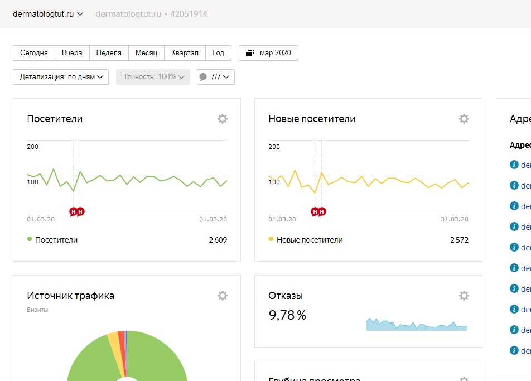Viewport: 531px width, 381px height.
Task: Click the calendar icon beside мар 2020
Action: [x=250, y=53]
